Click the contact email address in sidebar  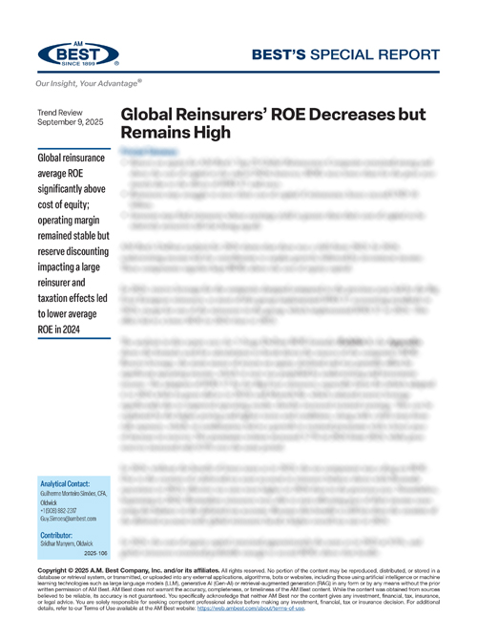pos(68,519)
